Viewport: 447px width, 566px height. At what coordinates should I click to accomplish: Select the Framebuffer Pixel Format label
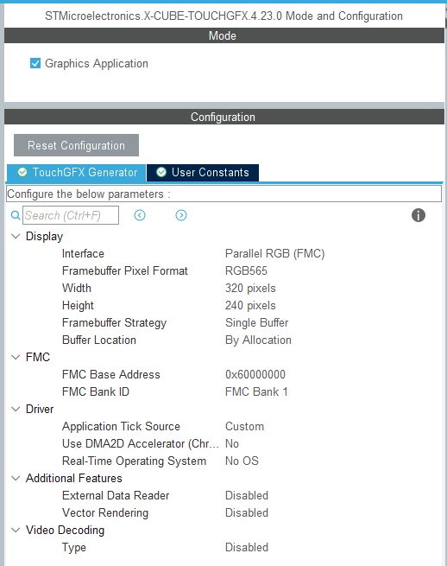(125, 270)
